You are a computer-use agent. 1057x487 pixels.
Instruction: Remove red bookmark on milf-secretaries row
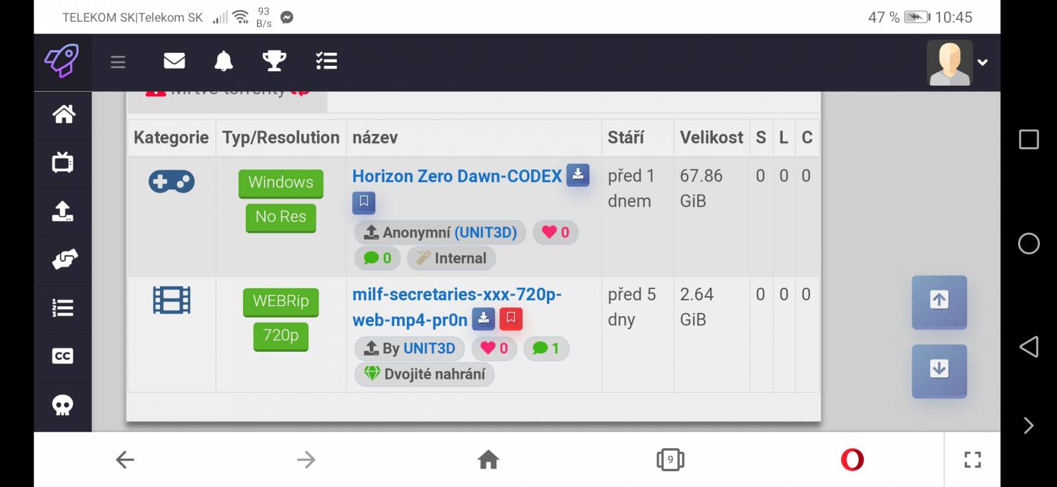tap(511, 319)
